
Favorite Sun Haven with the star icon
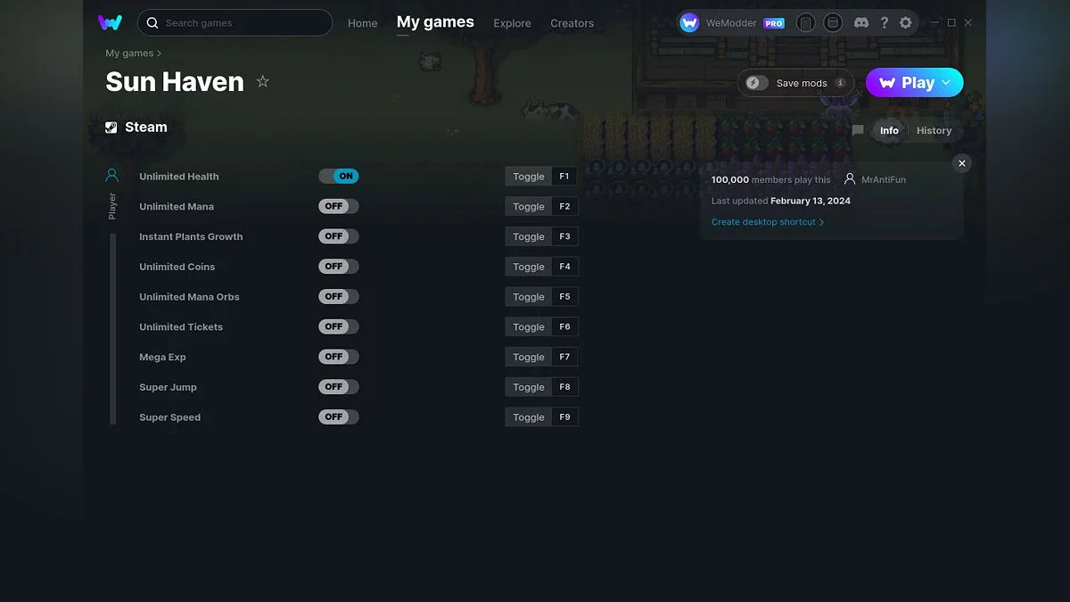tap(263, 81)
